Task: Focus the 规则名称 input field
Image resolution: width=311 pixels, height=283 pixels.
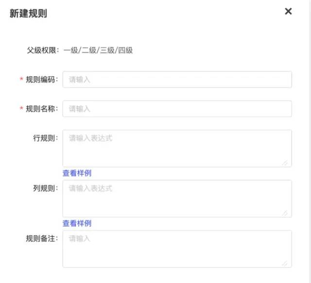Action: [x=177, y=109]
